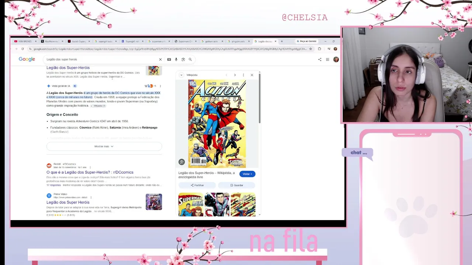Click the Origem e Conceito heading
This screenshot has height=265, width=472.
coord(62,115)
